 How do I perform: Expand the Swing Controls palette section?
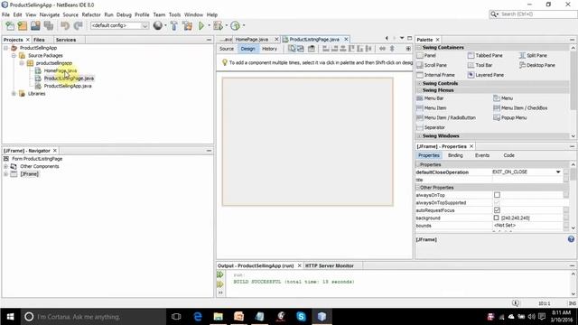point(419,83)
